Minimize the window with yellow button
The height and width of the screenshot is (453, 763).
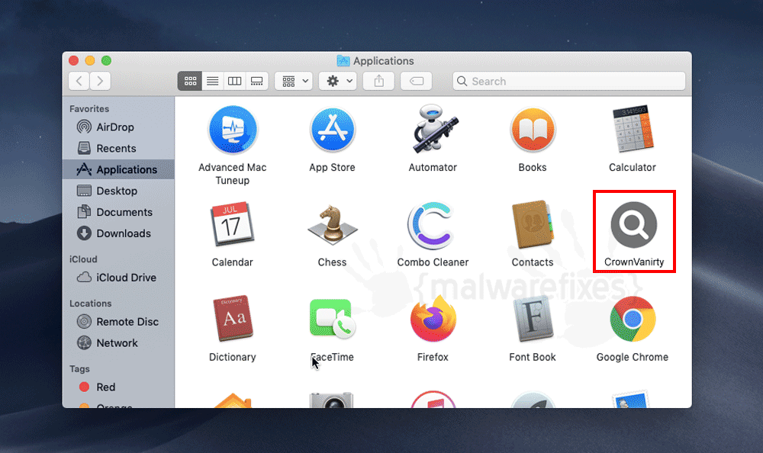90,60
